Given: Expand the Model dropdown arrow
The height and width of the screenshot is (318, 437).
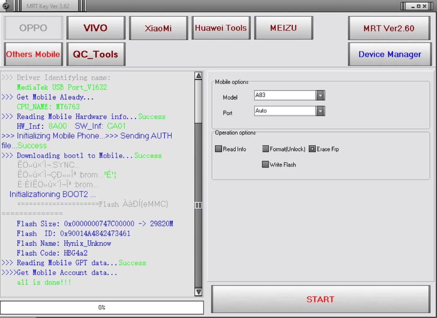Looking at the screenshot, I should pyautogui.click(x=320, y=95).
